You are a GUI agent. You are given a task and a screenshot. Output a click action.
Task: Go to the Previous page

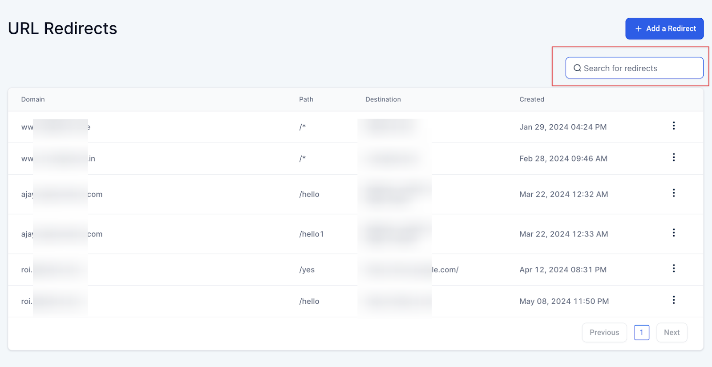pos(604,332)
